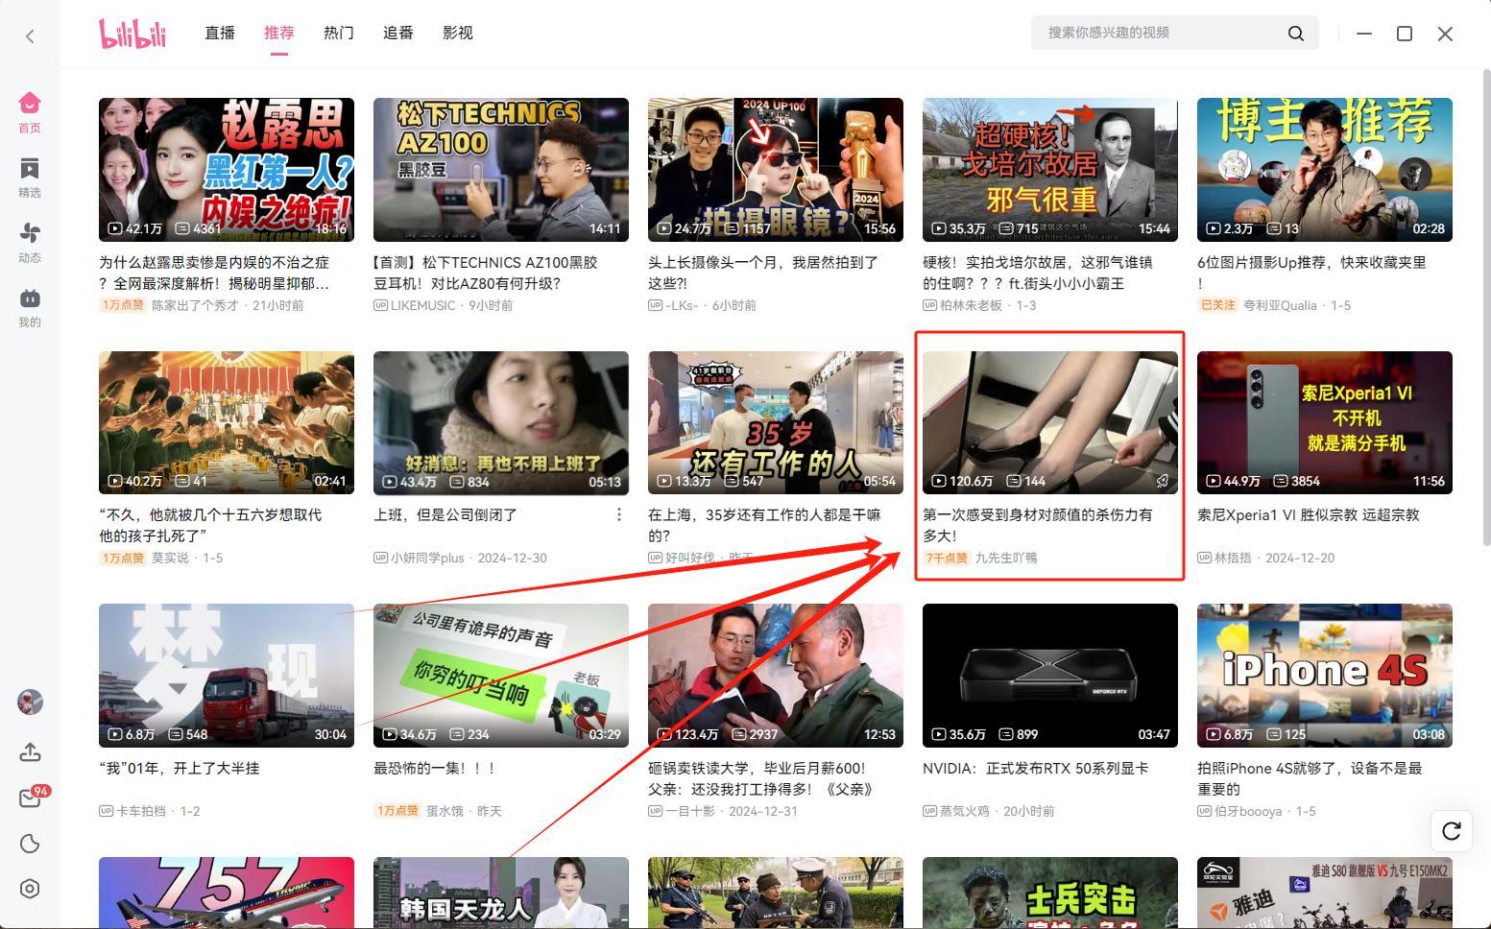Open the 123.4万 views 父亲 thumbnail

[x=776, y=676]
